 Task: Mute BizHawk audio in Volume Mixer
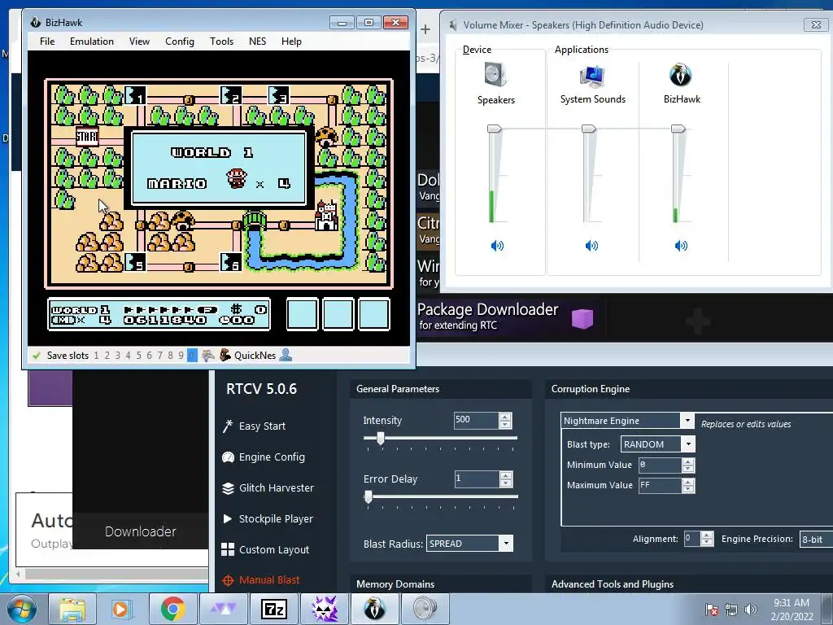point(681,246)
